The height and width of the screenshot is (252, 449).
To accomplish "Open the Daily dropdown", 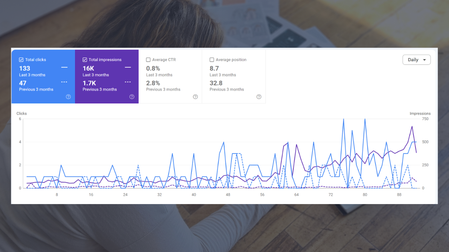I will (416, 59).
